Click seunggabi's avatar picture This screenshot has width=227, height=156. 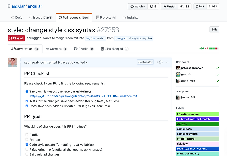tap(12, 62)
